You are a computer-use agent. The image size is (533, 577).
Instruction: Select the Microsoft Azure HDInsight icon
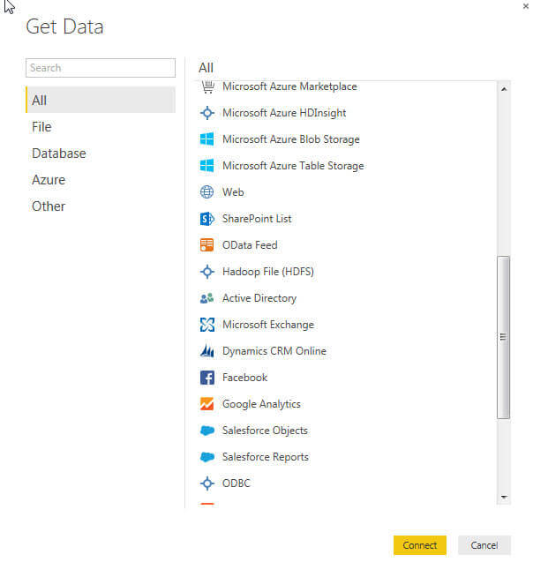[207, 113]
